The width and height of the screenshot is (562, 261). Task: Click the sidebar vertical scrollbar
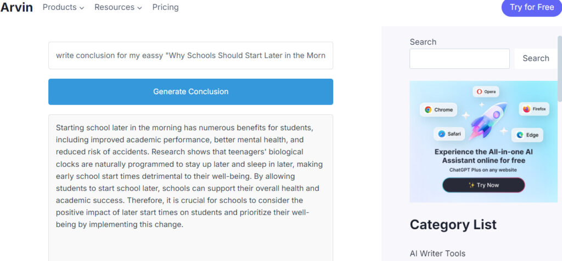[x=559, y=68]
